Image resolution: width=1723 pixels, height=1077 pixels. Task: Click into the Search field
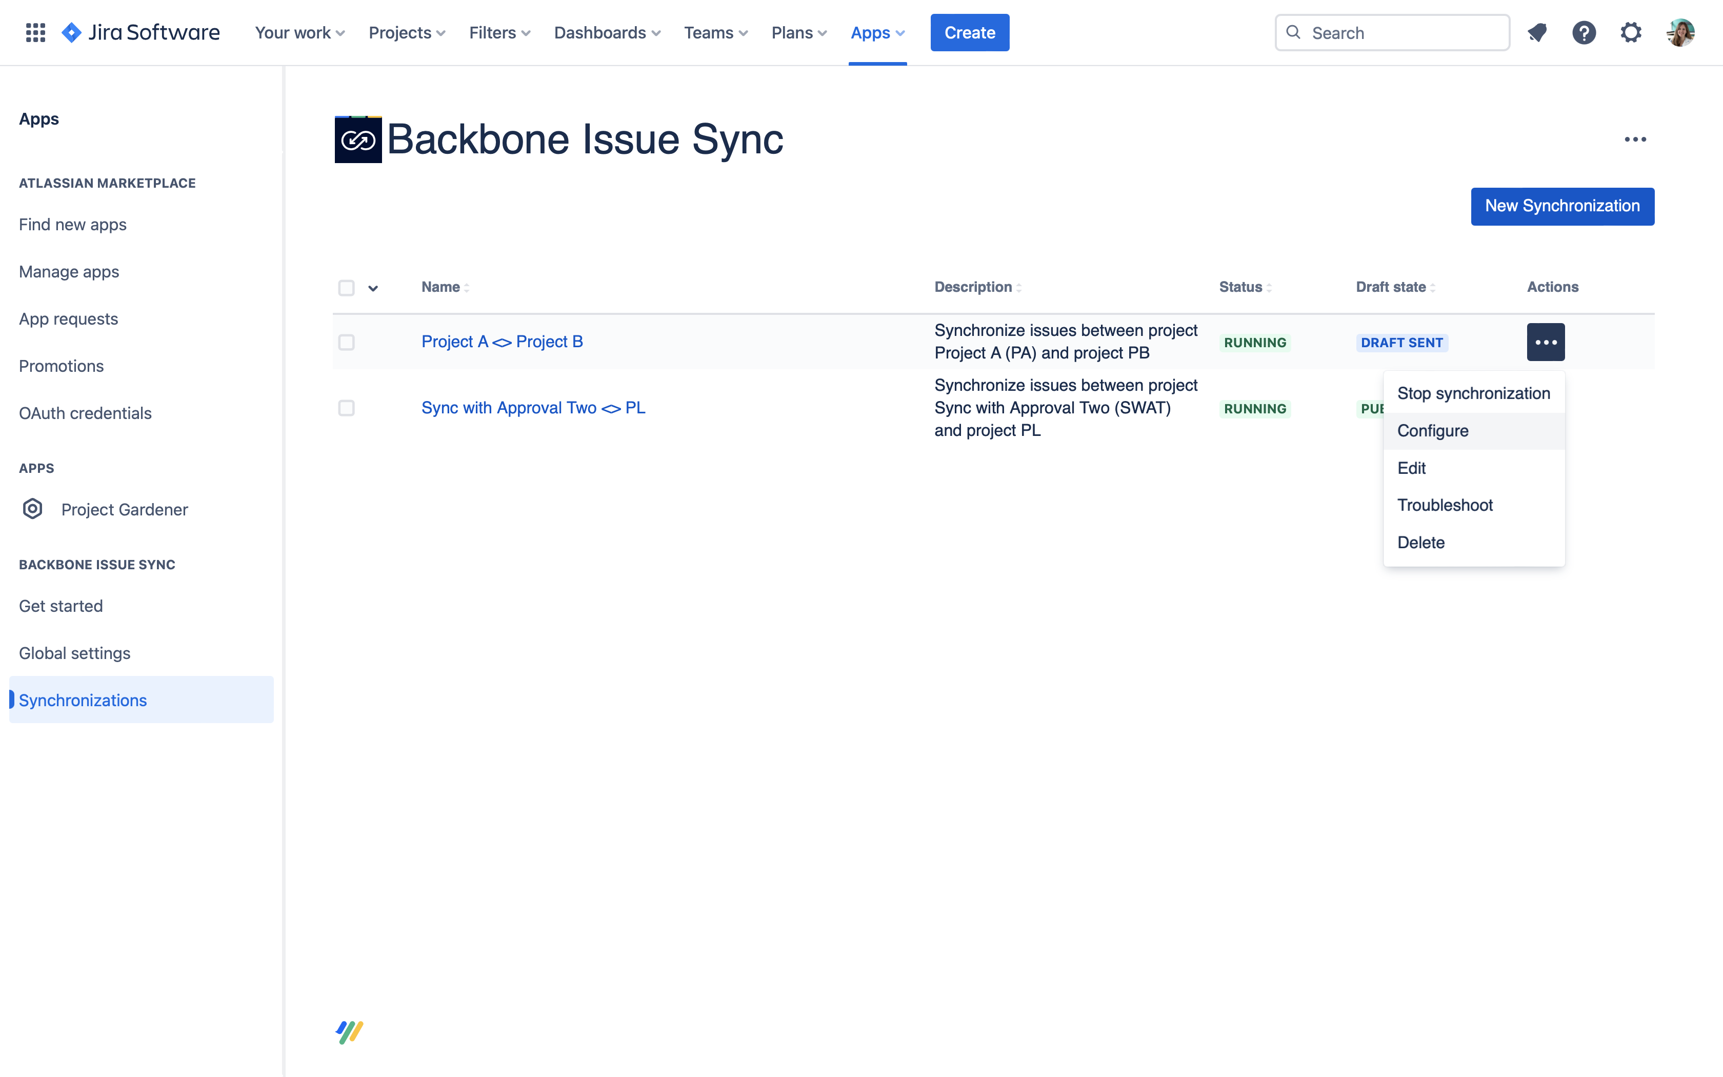1392,33
